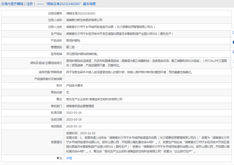Screen dimensions: 234x165
Task: Click the document icon before 境内医疗器械 heading
Action: point(2,4)
